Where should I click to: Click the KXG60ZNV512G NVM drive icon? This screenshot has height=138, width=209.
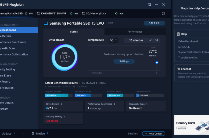click(x=39, y=13)
